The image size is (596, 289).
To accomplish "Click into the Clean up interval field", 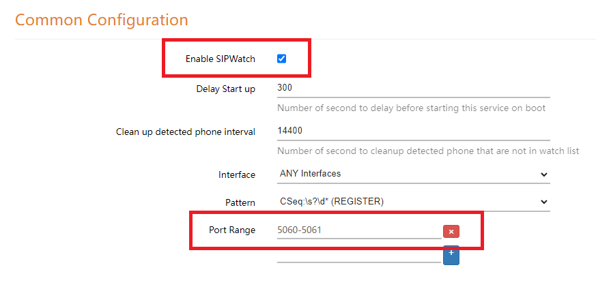I will coord(412,131).
